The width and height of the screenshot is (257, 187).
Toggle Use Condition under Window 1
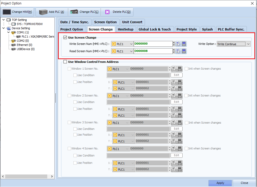75,75
